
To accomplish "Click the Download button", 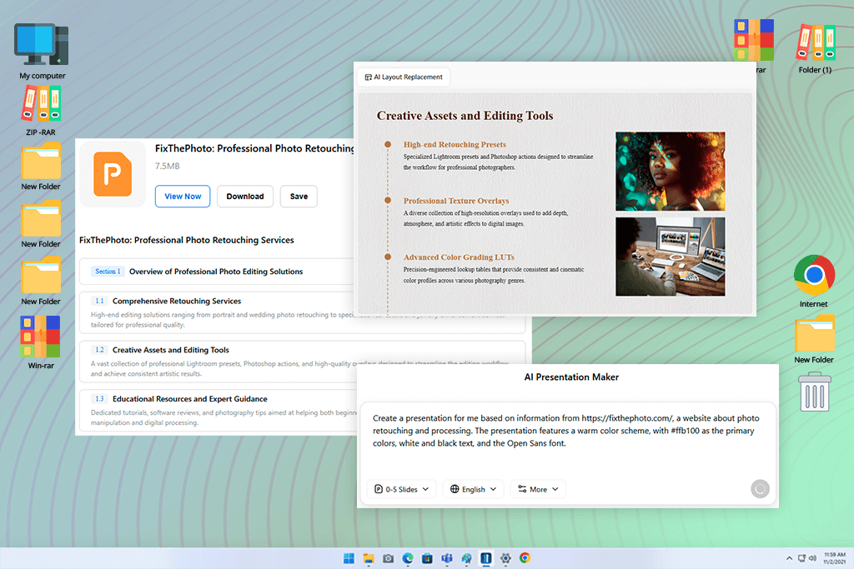I will [x=245, y=197].
